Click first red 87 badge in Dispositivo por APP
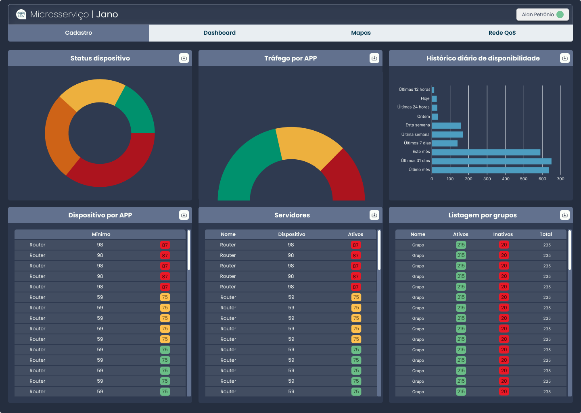 point(165,245)
